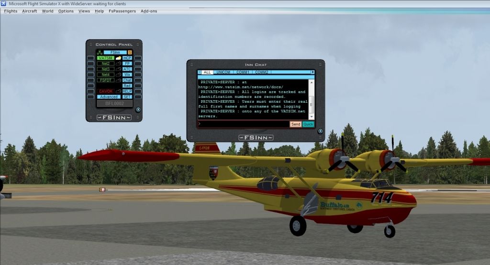The image size is (490, 265).
Task: Switch to the COMM1 chat tab
Action: click(243, 72)
